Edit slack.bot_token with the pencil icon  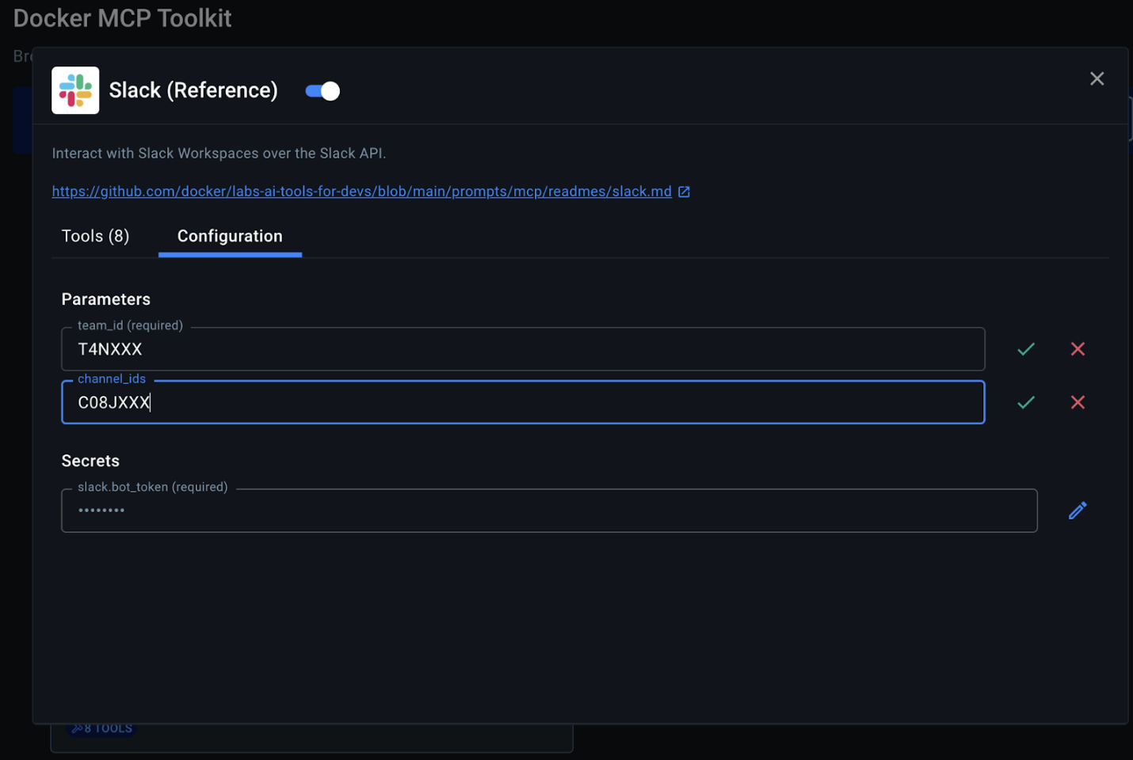click(x=1078, y=511)
